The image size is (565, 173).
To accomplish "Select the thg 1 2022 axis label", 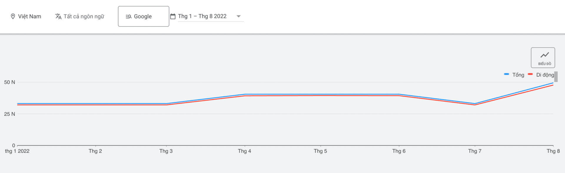I will pos(17,151).
